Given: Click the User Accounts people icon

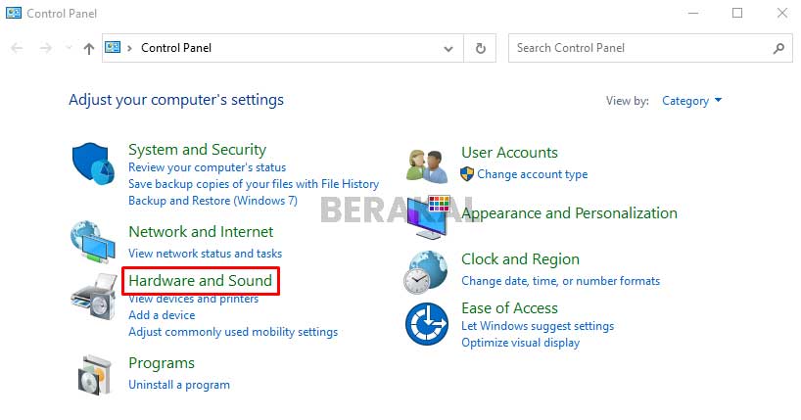Looking at the screenshot, I should point(427,165).
